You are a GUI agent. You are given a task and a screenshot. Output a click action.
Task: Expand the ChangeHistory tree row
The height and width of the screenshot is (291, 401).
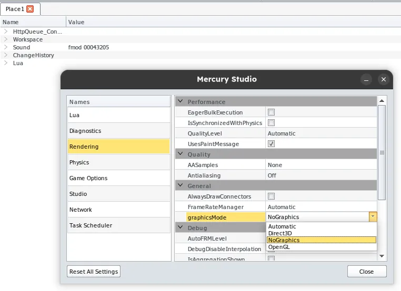[x=6, y=55]
